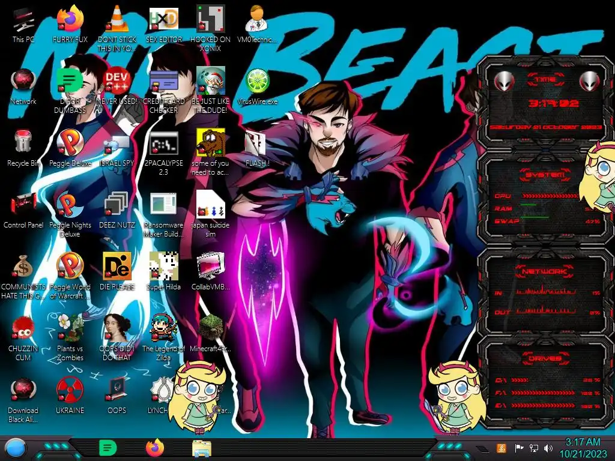This screenshot has height=461, width=615.
Task: Launch Plants vs Zombies shortcut
Action: point(70,327)
